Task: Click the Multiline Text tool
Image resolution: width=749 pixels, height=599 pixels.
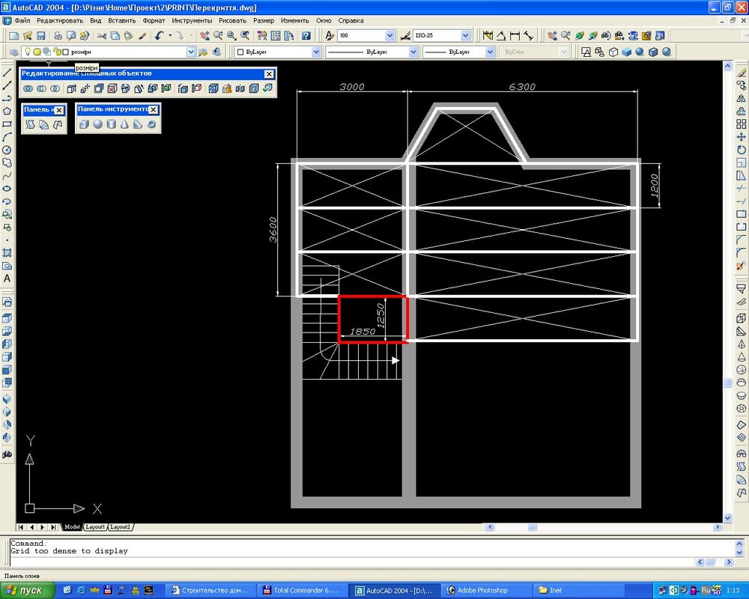Action: pyautogui.click(x=7, y=279)
